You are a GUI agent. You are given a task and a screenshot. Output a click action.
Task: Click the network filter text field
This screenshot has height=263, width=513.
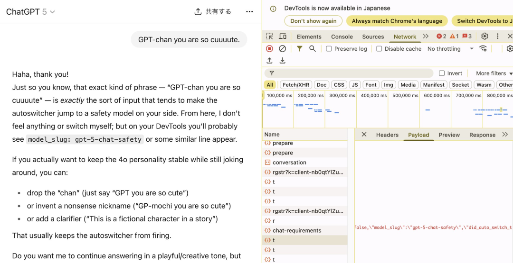pos(349,73)
